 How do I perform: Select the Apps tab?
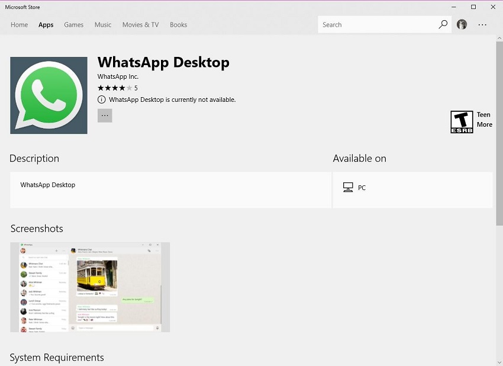[x=46, y=25]
